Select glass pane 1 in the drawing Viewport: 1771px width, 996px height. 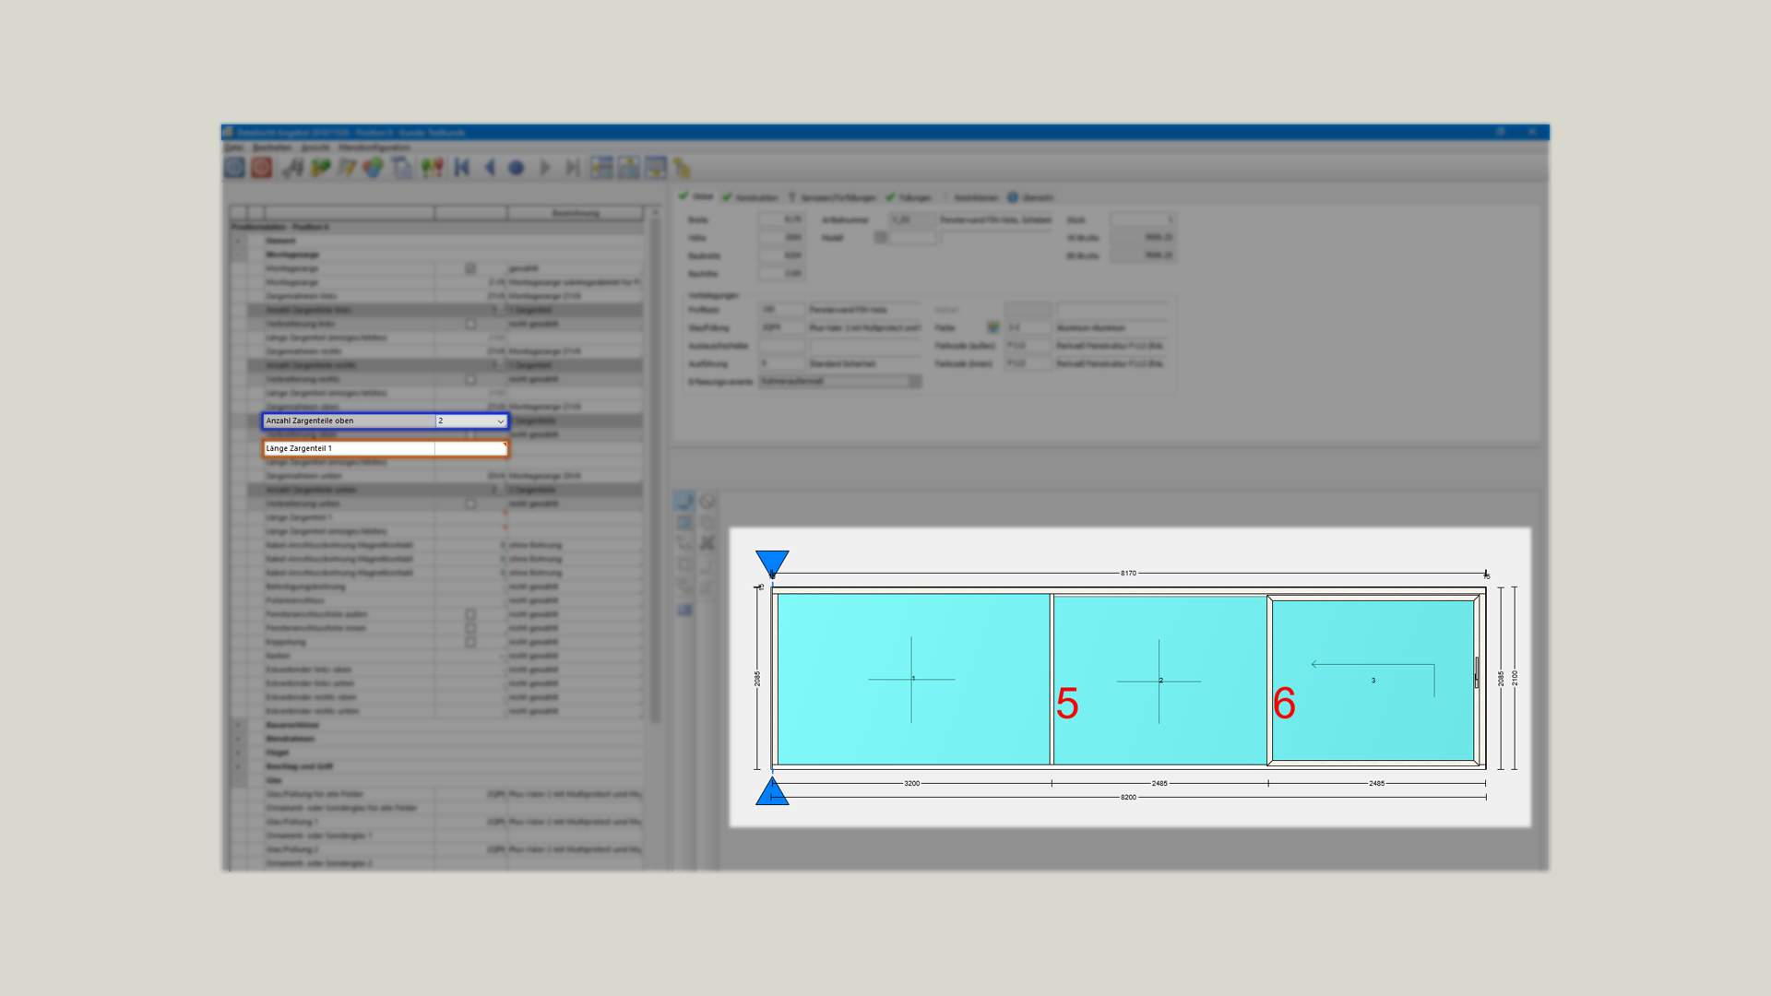coord(913,679)
